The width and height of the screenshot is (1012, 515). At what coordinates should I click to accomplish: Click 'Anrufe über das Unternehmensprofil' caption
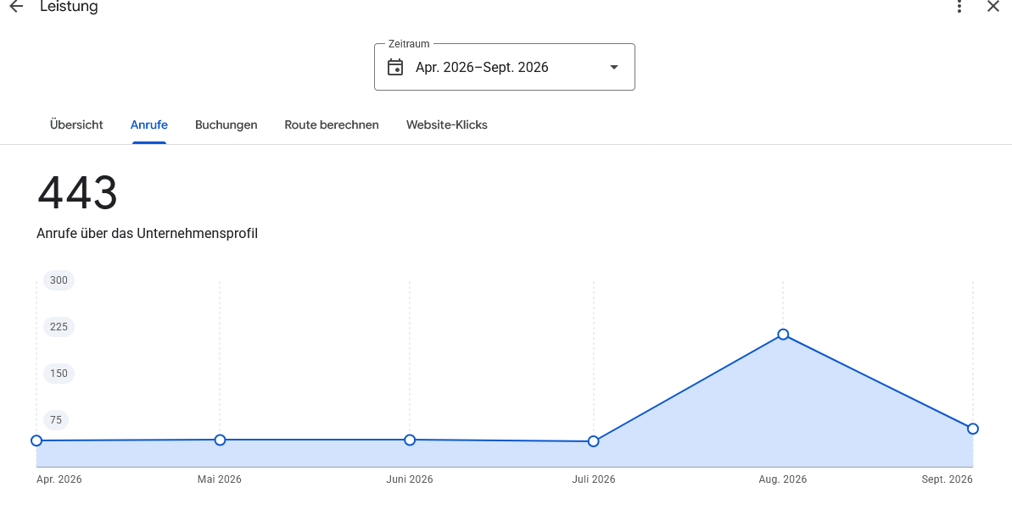click(x=147, y=233)
